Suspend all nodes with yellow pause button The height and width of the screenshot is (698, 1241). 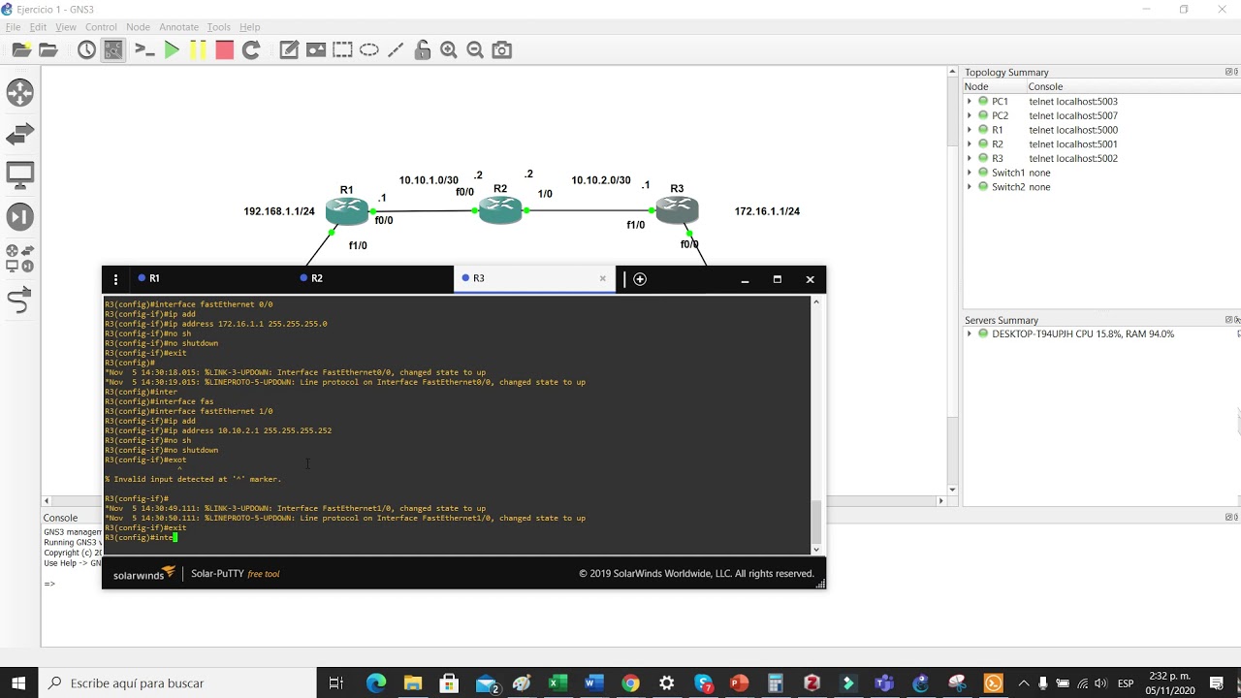tap(198, 50)
